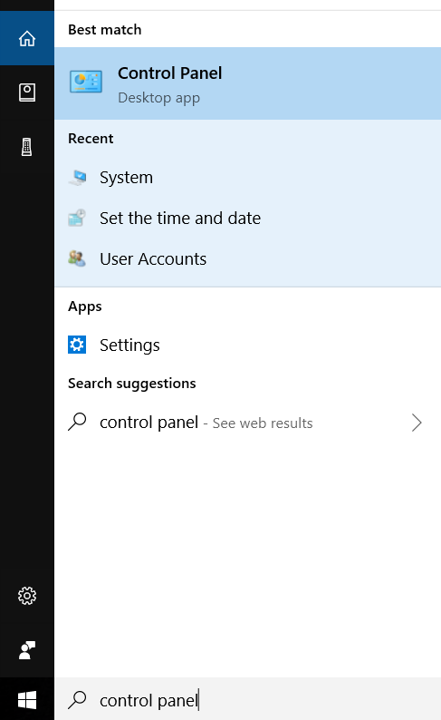Select the devices tower icon in sidebar
Image resolution: width=441 pixels, height=720 pixels.
coord(27,147)
